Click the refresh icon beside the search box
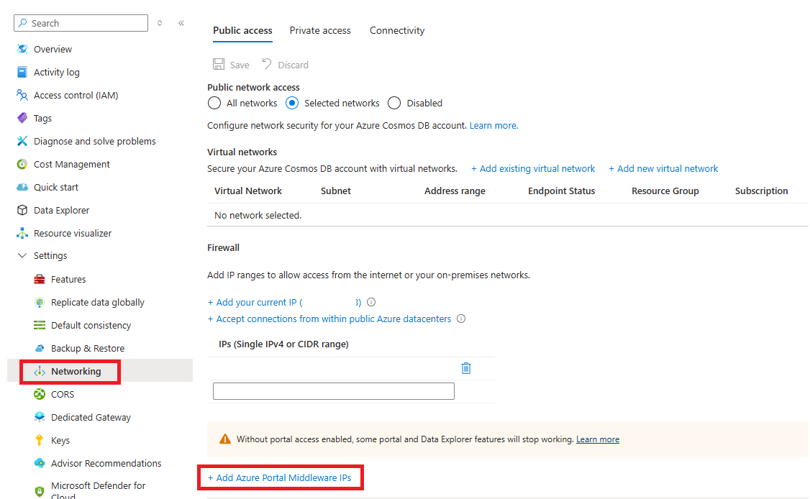The image size is (810, 499). (159, 23)
